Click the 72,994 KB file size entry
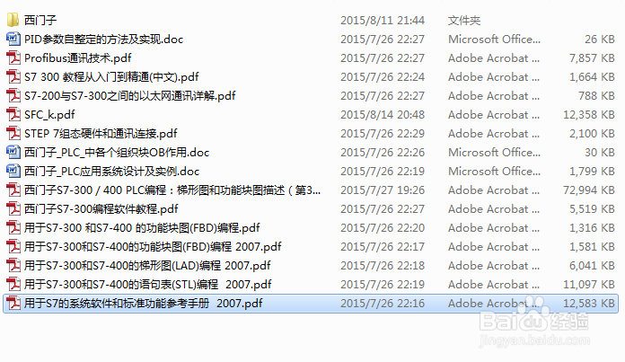 (589, 190)
